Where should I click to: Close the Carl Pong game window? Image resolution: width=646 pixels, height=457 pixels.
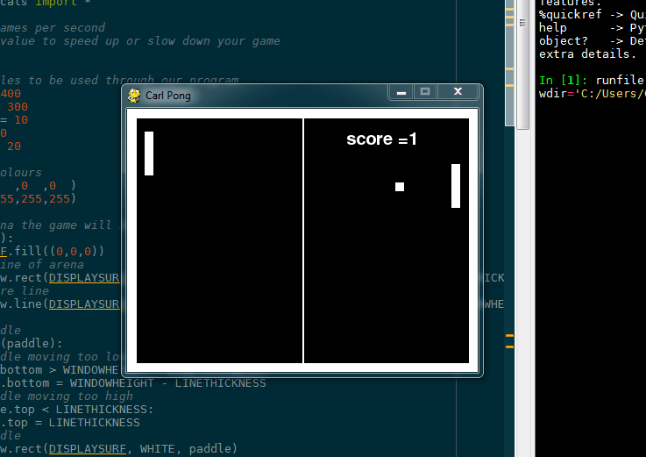pyautogui.click(x=458, y=91)
